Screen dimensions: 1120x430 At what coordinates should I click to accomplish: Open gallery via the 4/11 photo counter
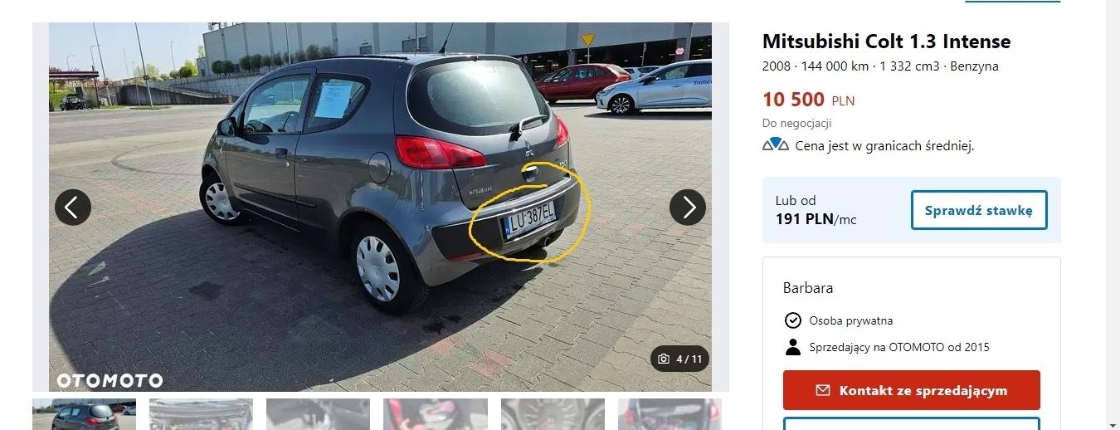(680, 359)
